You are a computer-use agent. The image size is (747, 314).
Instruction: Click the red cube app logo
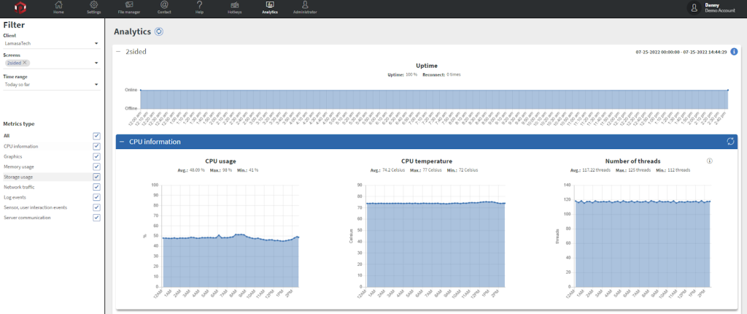20,7
